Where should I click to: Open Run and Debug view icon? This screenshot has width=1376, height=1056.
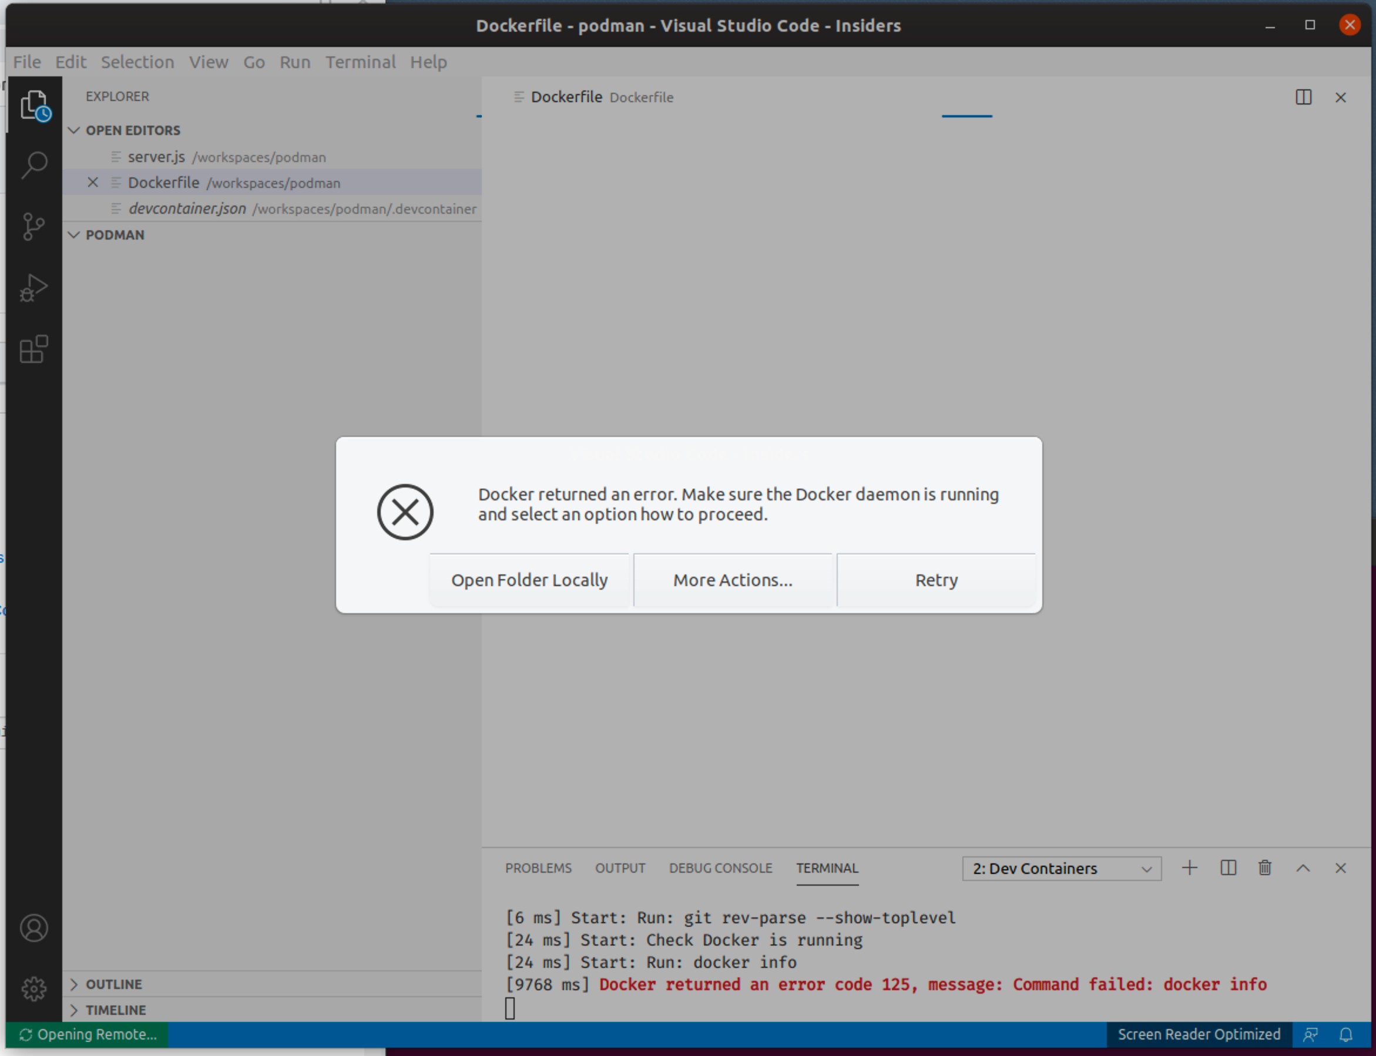coord(34,288)
